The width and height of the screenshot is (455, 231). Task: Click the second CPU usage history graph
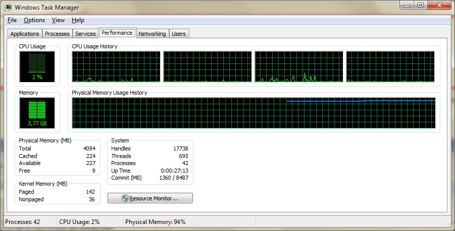(x=208, y=67)
